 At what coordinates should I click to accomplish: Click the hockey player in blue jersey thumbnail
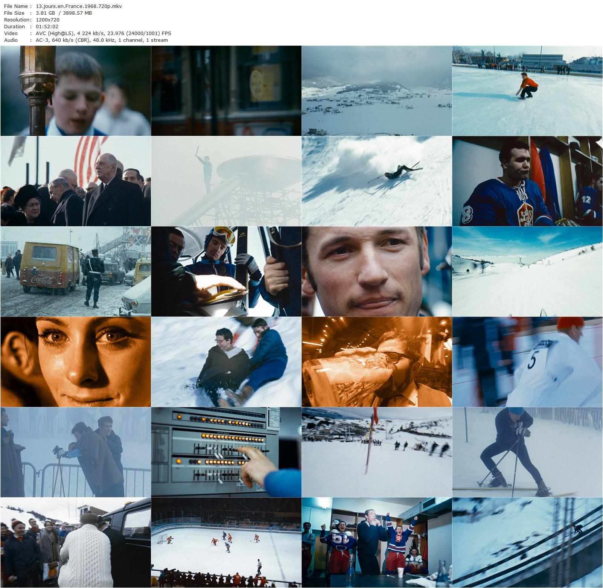click(527, 181)
